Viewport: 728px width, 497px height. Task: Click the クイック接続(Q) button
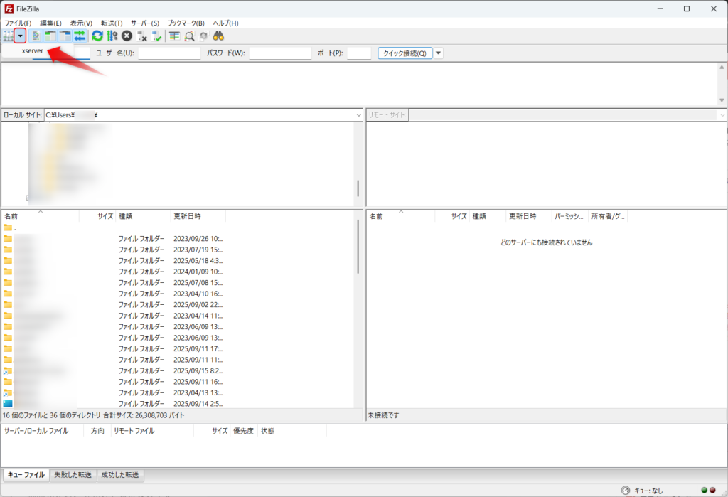pyautogui.click(x=405, y=53)
